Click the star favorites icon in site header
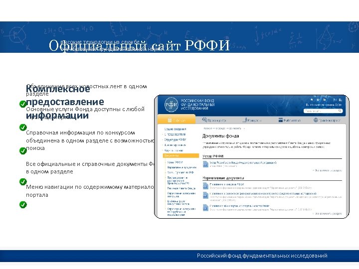Screen dimensions: 359x269 tap(312, 100)
